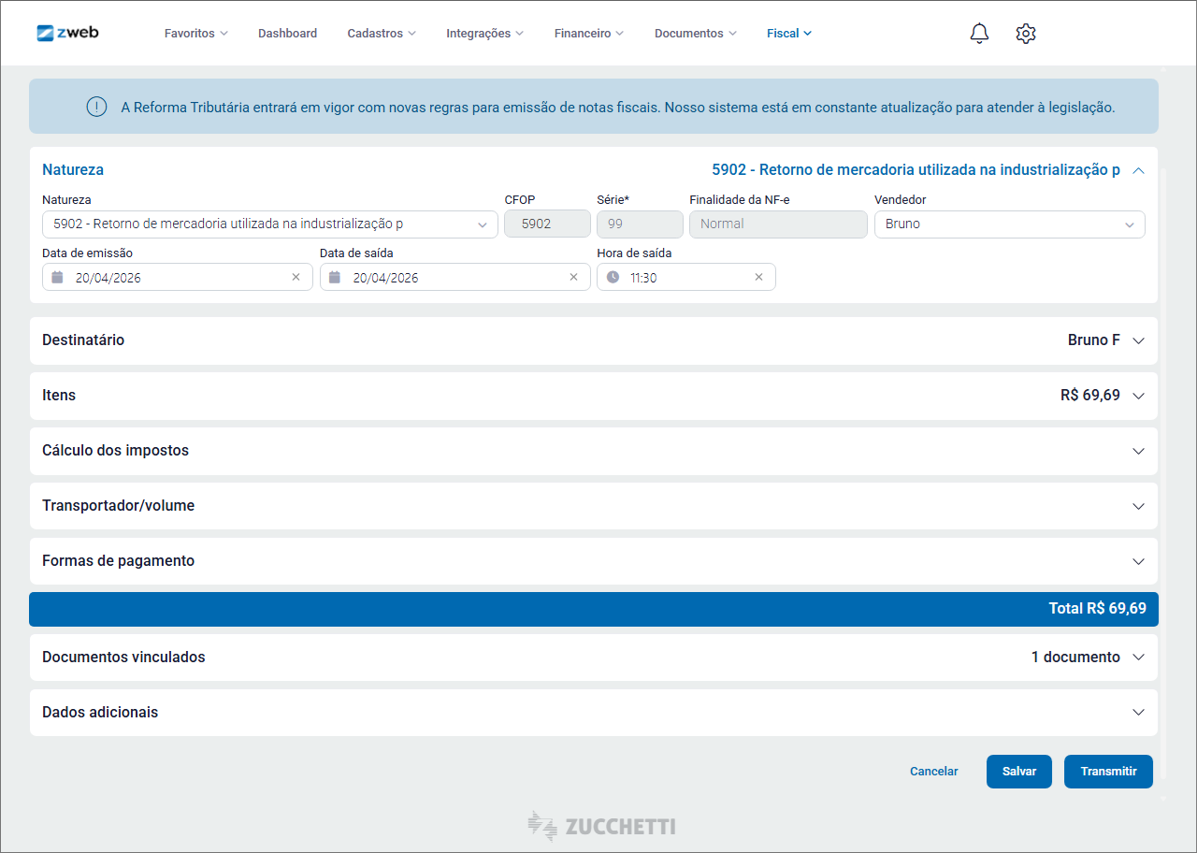This screenshot has height=853, width=1197.
Task: Clear the Data de emissão date
Action: pyautogui.click(x=296, y=278)
